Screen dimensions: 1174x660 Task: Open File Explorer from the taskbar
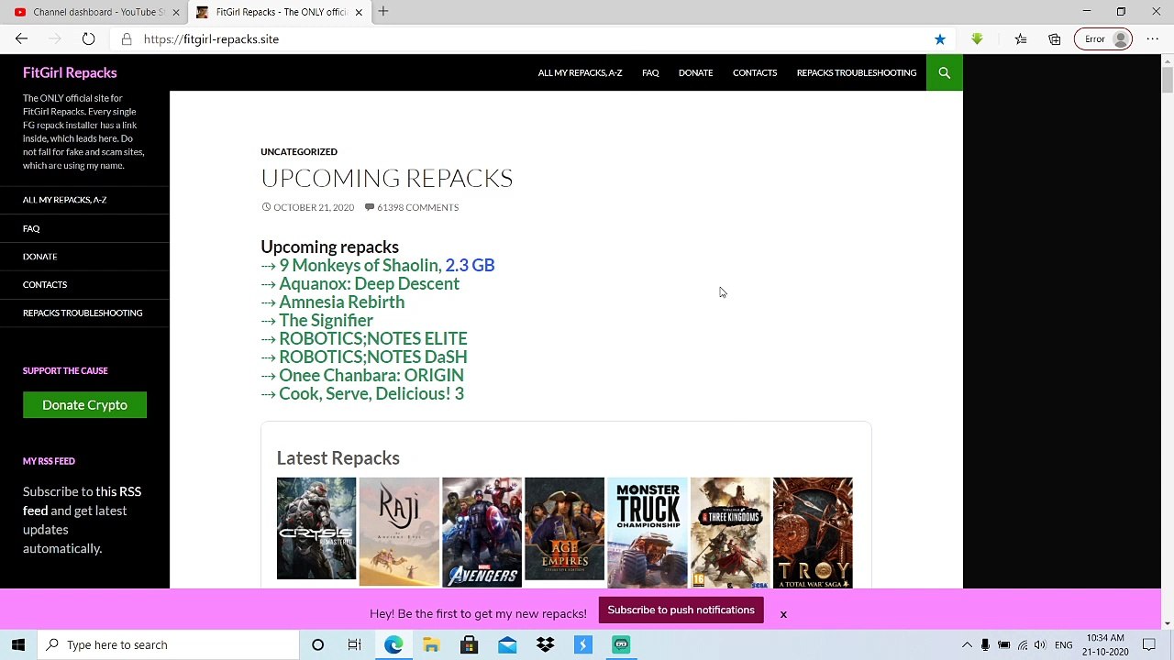431,644
